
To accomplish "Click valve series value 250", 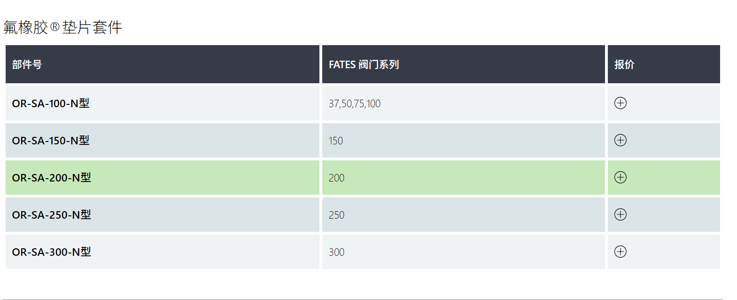I will [x=336, y=215].
